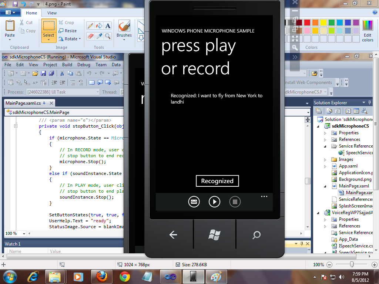Viewport: 379px width, 284px height.
Task: Select the Magnifier tool in Paint
Action: [x=108, y=36]
